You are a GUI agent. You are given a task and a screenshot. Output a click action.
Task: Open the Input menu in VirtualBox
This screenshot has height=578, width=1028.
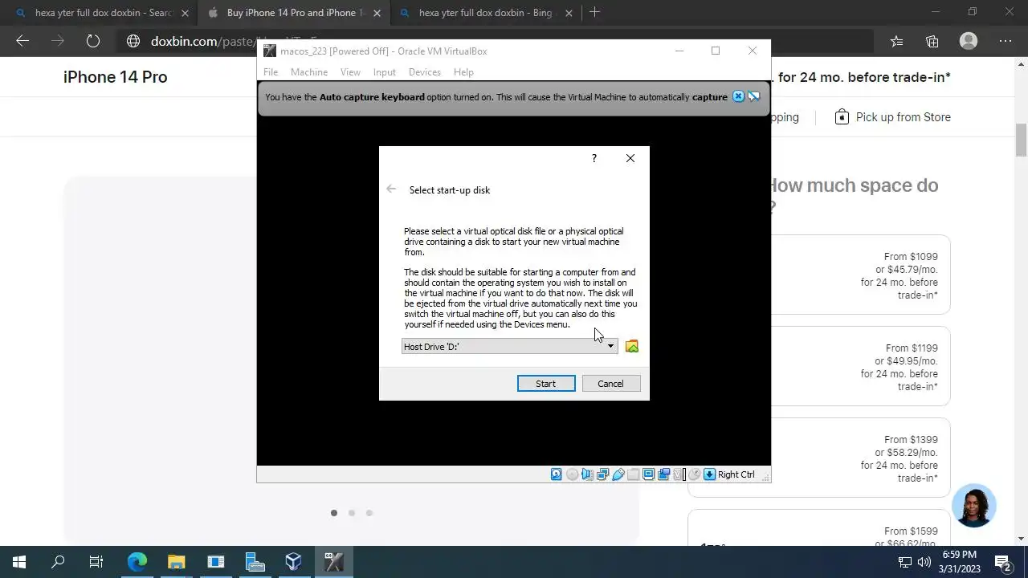[x=385, y=72]
